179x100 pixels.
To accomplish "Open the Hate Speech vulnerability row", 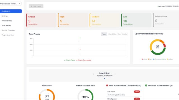I will tap(124, 99).
